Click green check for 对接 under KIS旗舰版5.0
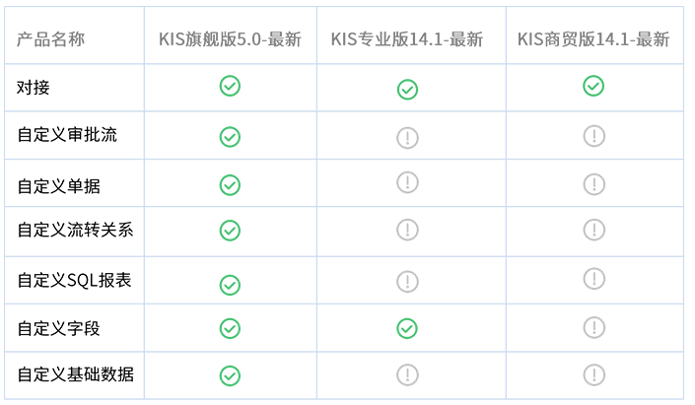The image size is (695, 405). tap(230, 87)
